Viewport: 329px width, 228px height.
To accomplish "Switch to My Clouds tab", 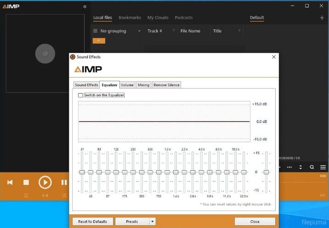I will (158, 17).
